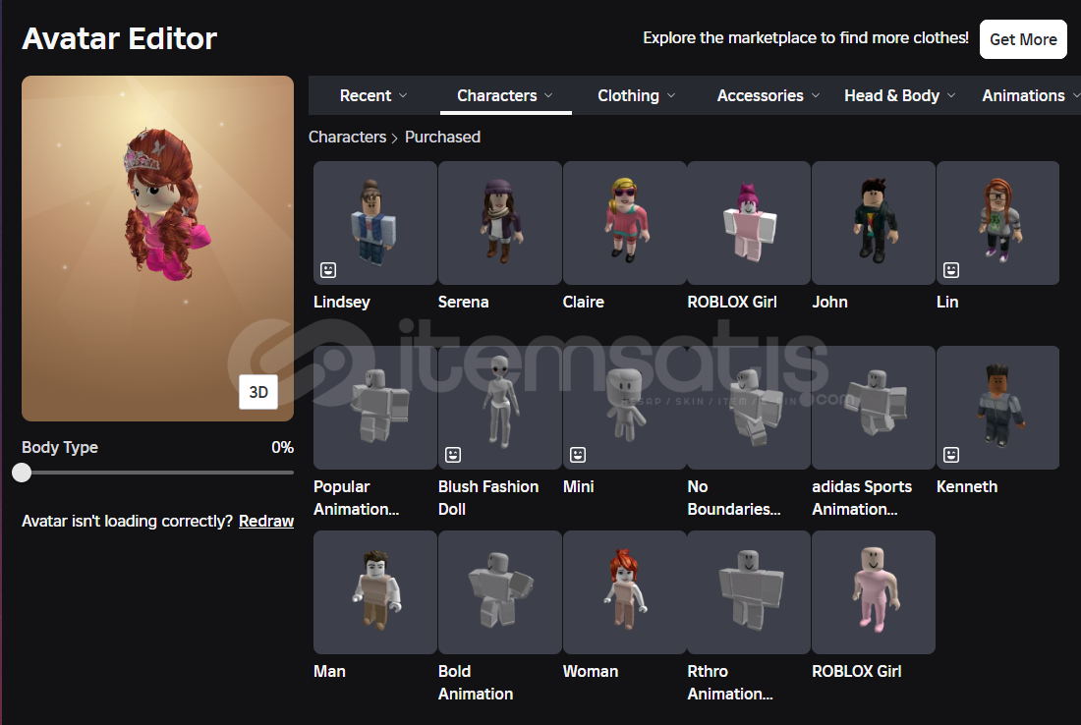Click the Purchased breadcrumb
Screen dimensions: 1081x725
point(442,138)
